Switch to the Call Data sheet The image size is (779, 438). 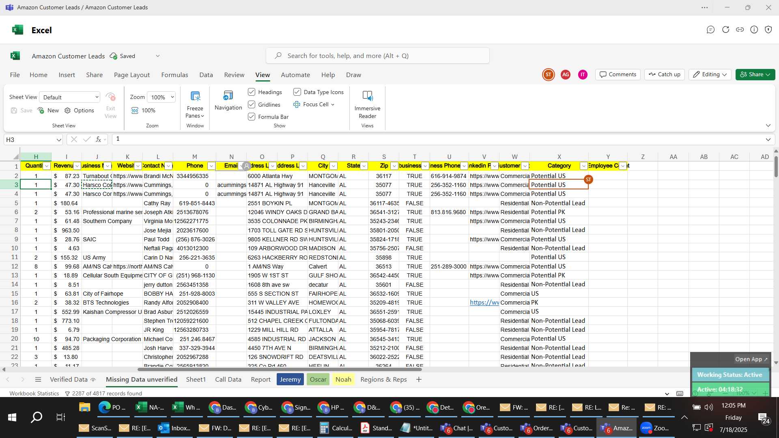click(x=228, y=380)
